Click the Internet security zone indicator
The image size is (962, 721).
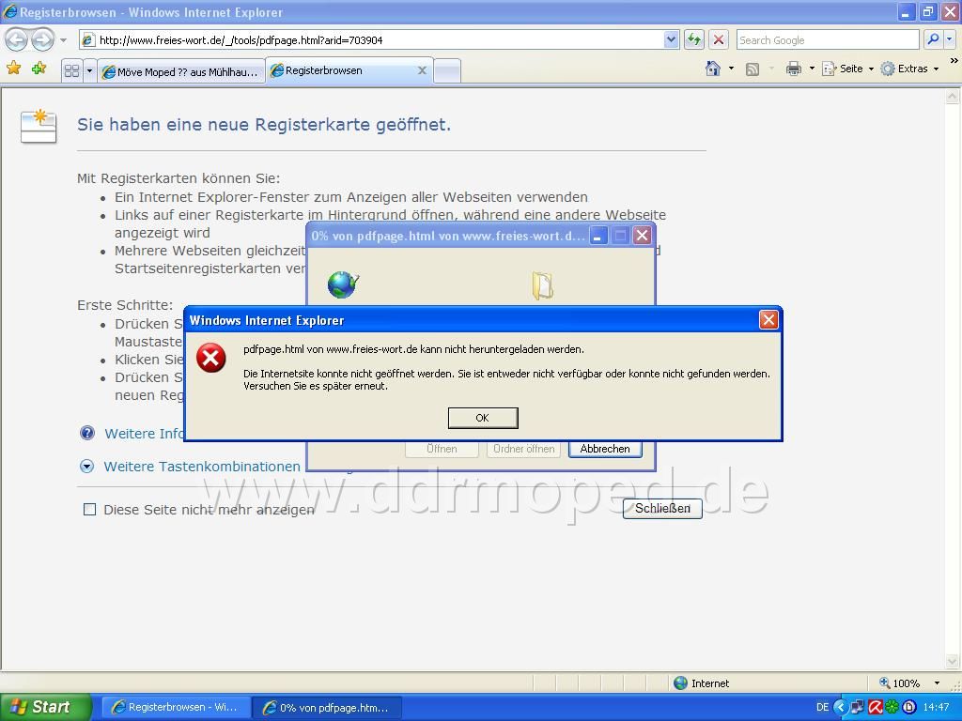701,683
